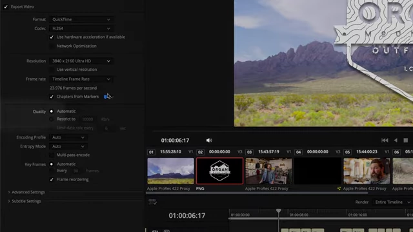
Task: Select clip 04 black thumbnail
Action: pos(317,171)
